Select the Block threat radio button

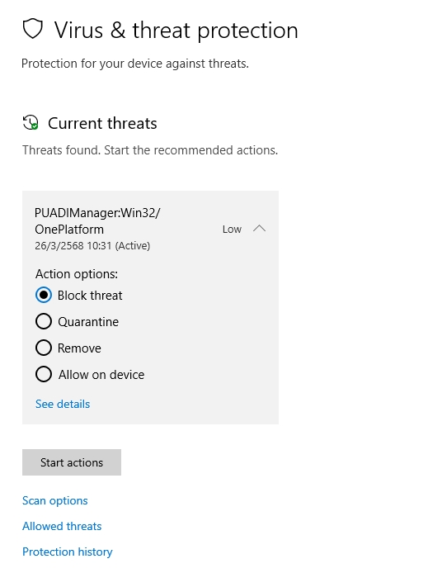pos(44,295)
